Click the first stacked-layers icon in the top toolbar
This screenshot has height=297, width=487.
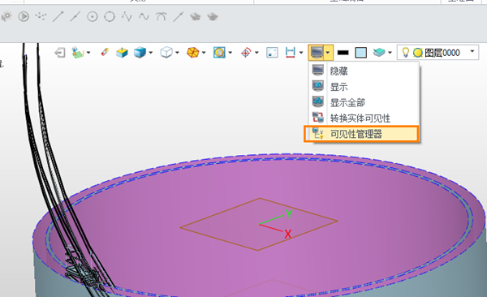[x=196, y=16]
